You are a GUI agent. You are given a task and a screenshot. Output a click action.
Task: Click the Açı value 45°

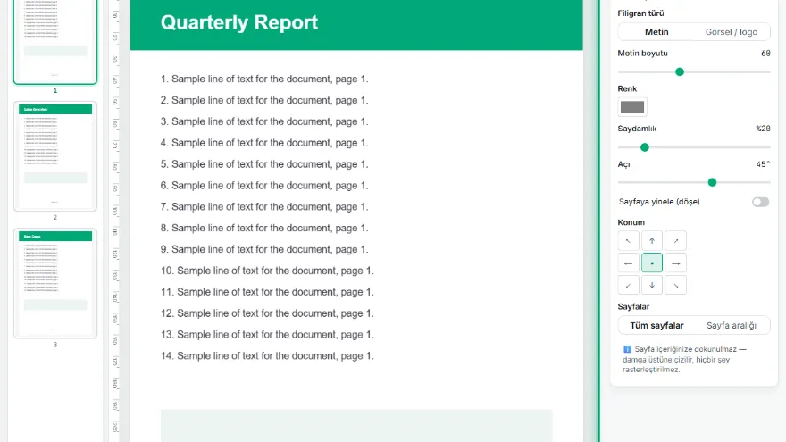tap(763, 164)
